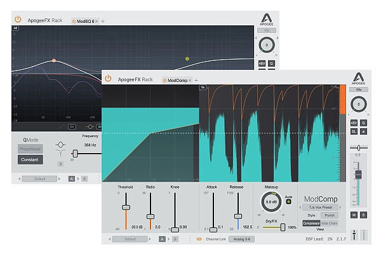Image resolution: width=381 pixels, height=254 pixels.
Task: Copy A to B arrow in ModComp footer
Action: click(x=169, y=239)
